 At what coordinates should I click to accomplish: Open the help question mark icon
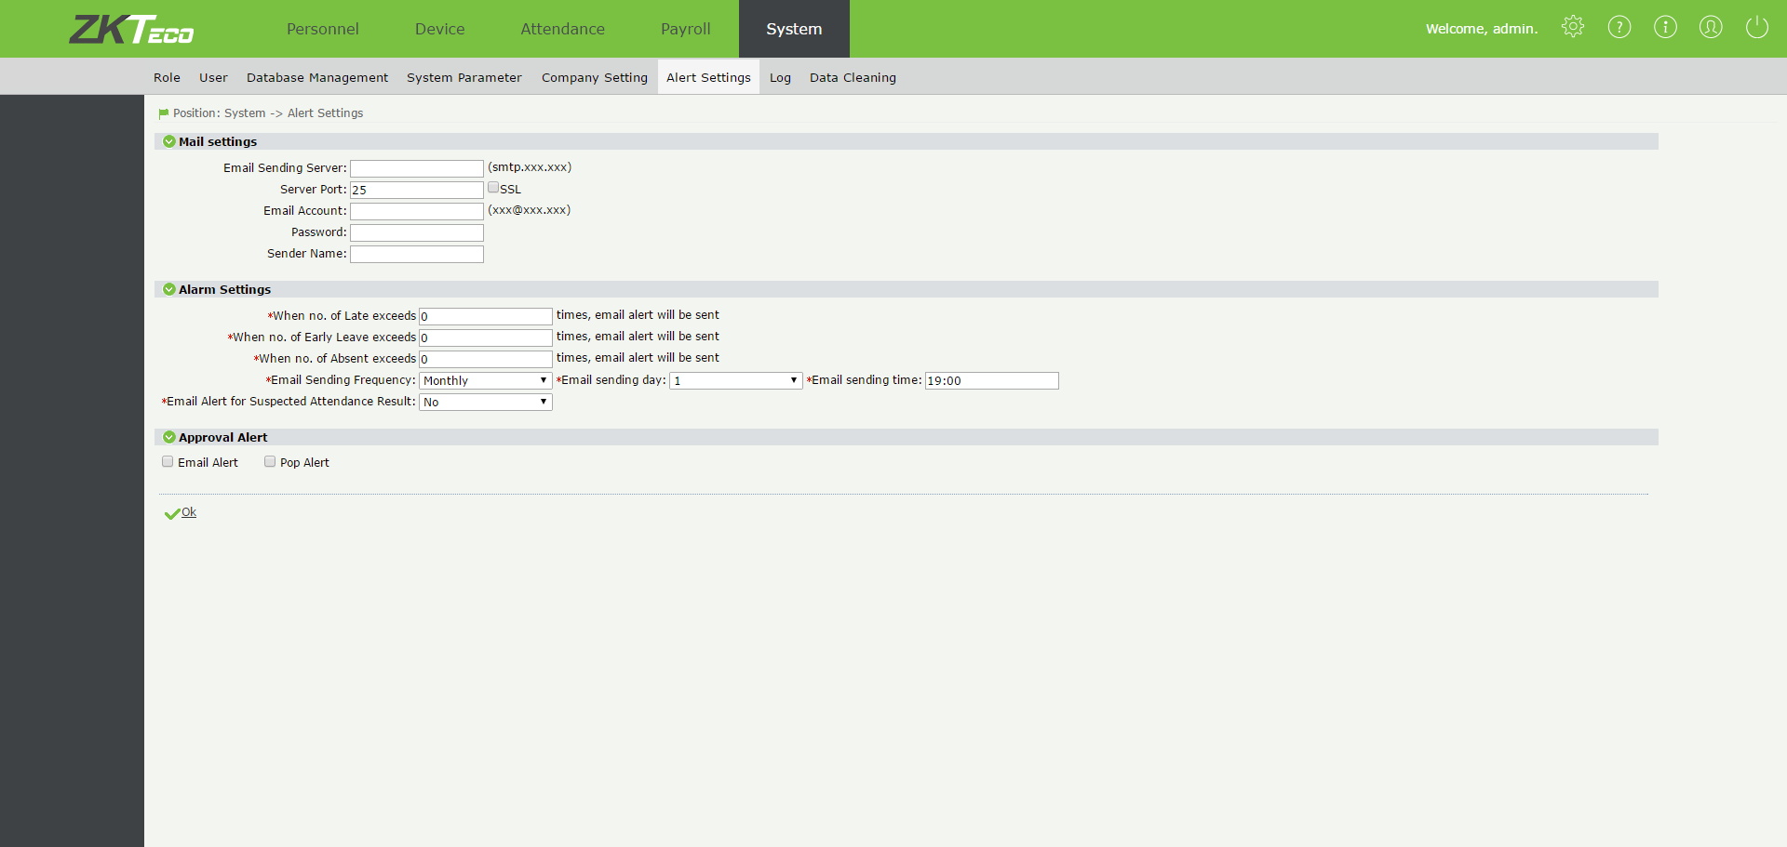[x=1619, y=27]
